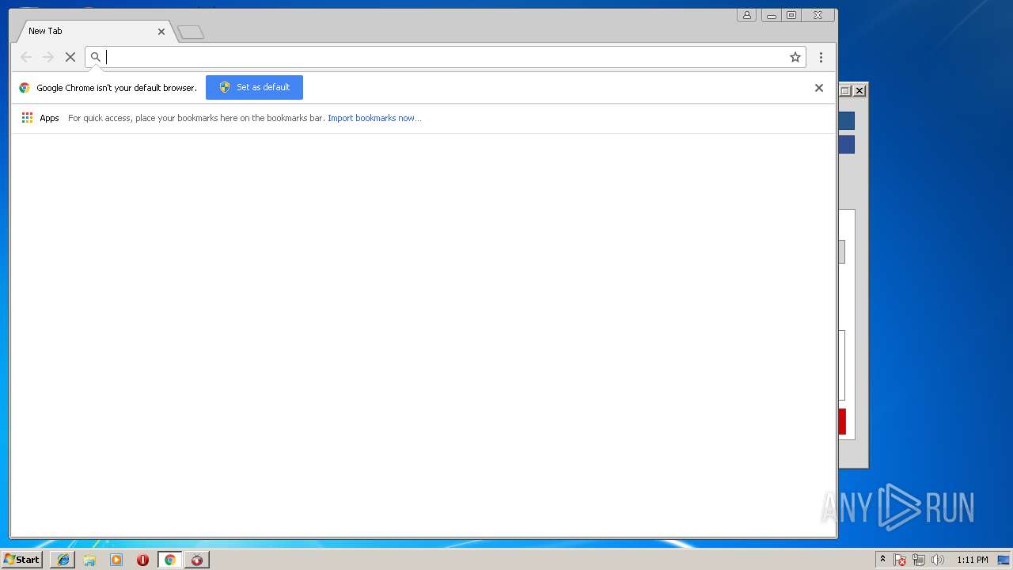The height and width of the screenshot is (570, 1013).
Task: Open a new tab with the tab-strip button
Action: pyautogui.click(x=191, y=32)
